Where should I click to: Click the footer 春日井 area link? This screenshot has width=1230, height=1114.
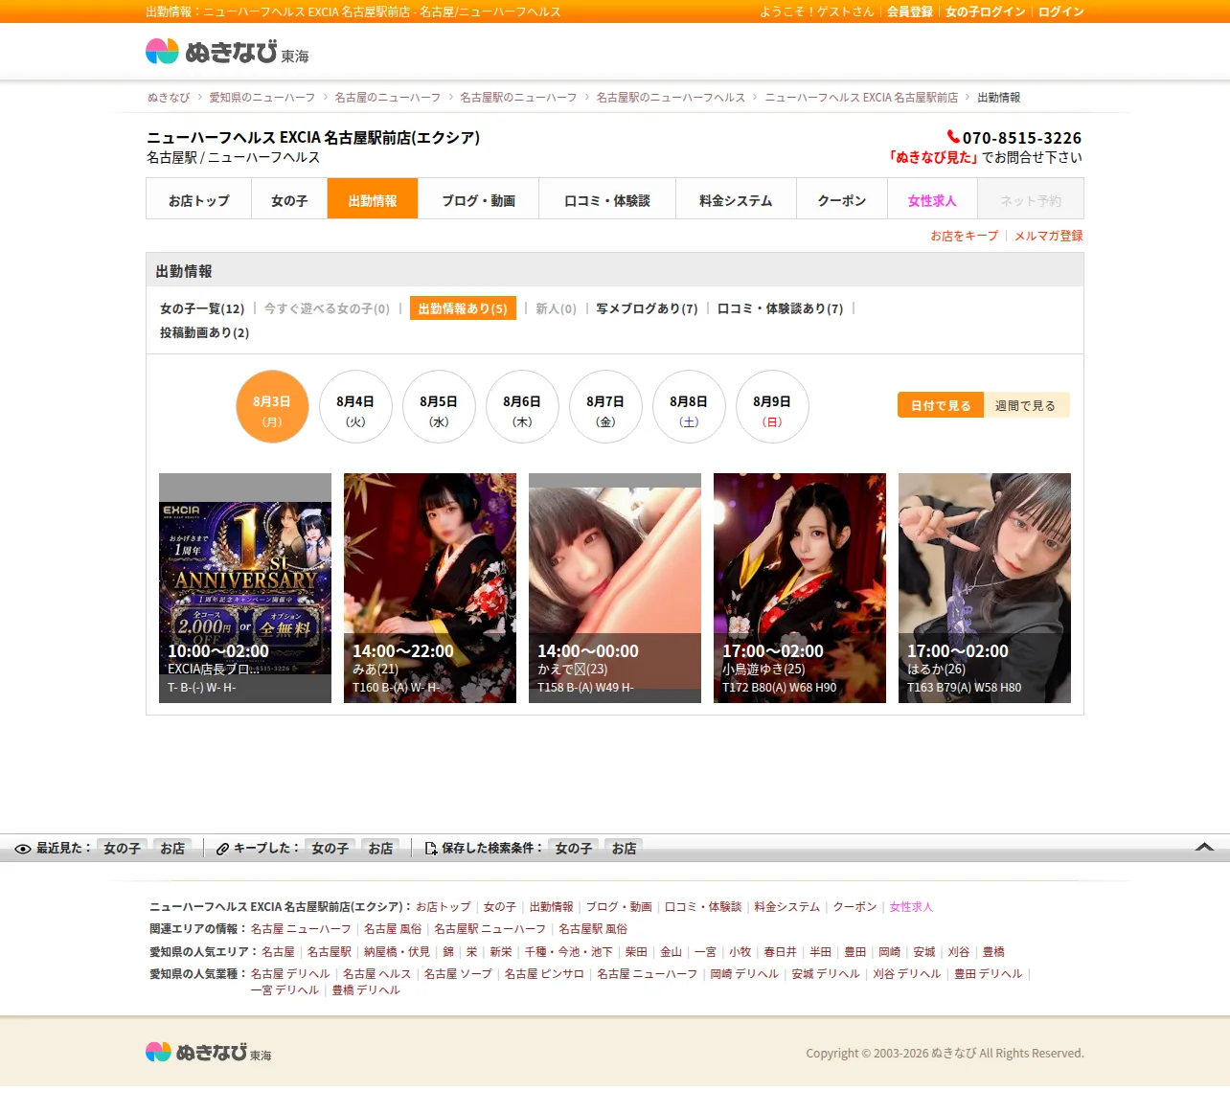[780, 952]
